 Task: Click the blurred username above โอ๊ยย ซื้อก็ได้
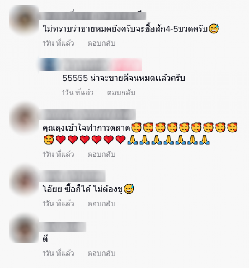pos(72,176)
